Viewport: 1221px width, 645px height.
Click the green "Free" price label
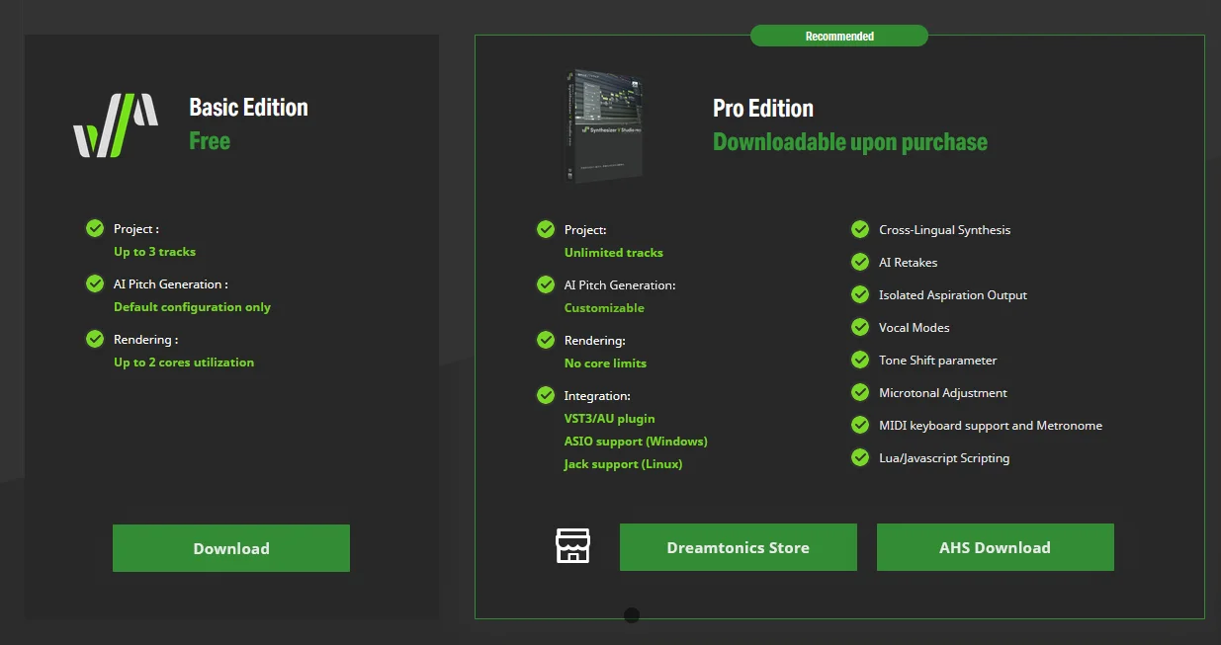tap(210, 141)
